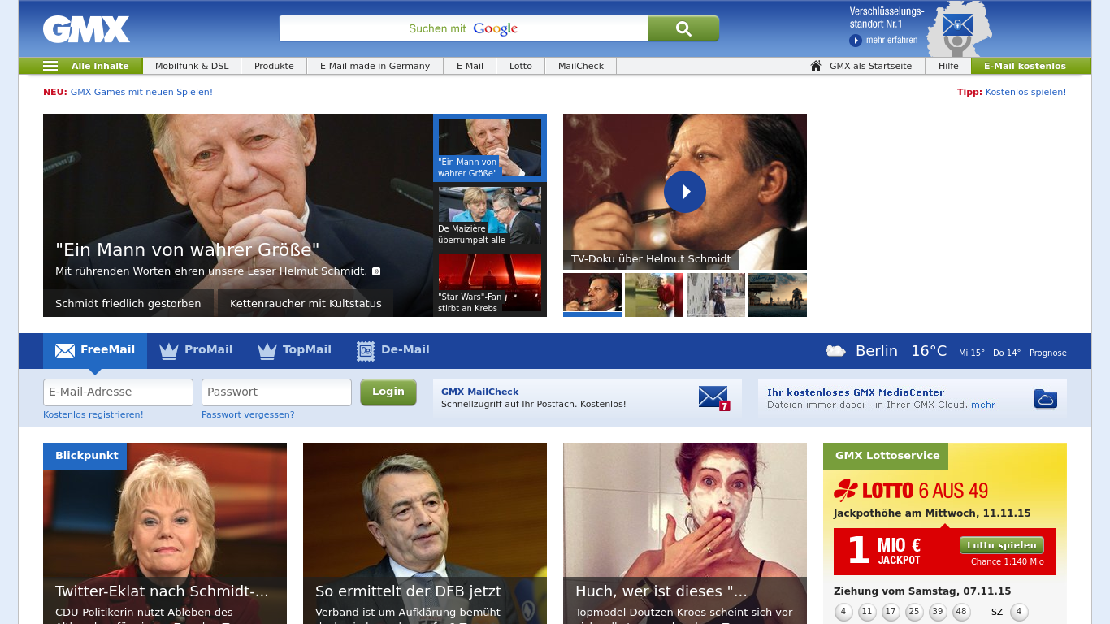Switch to the De-Mail tab

(392, 350)
